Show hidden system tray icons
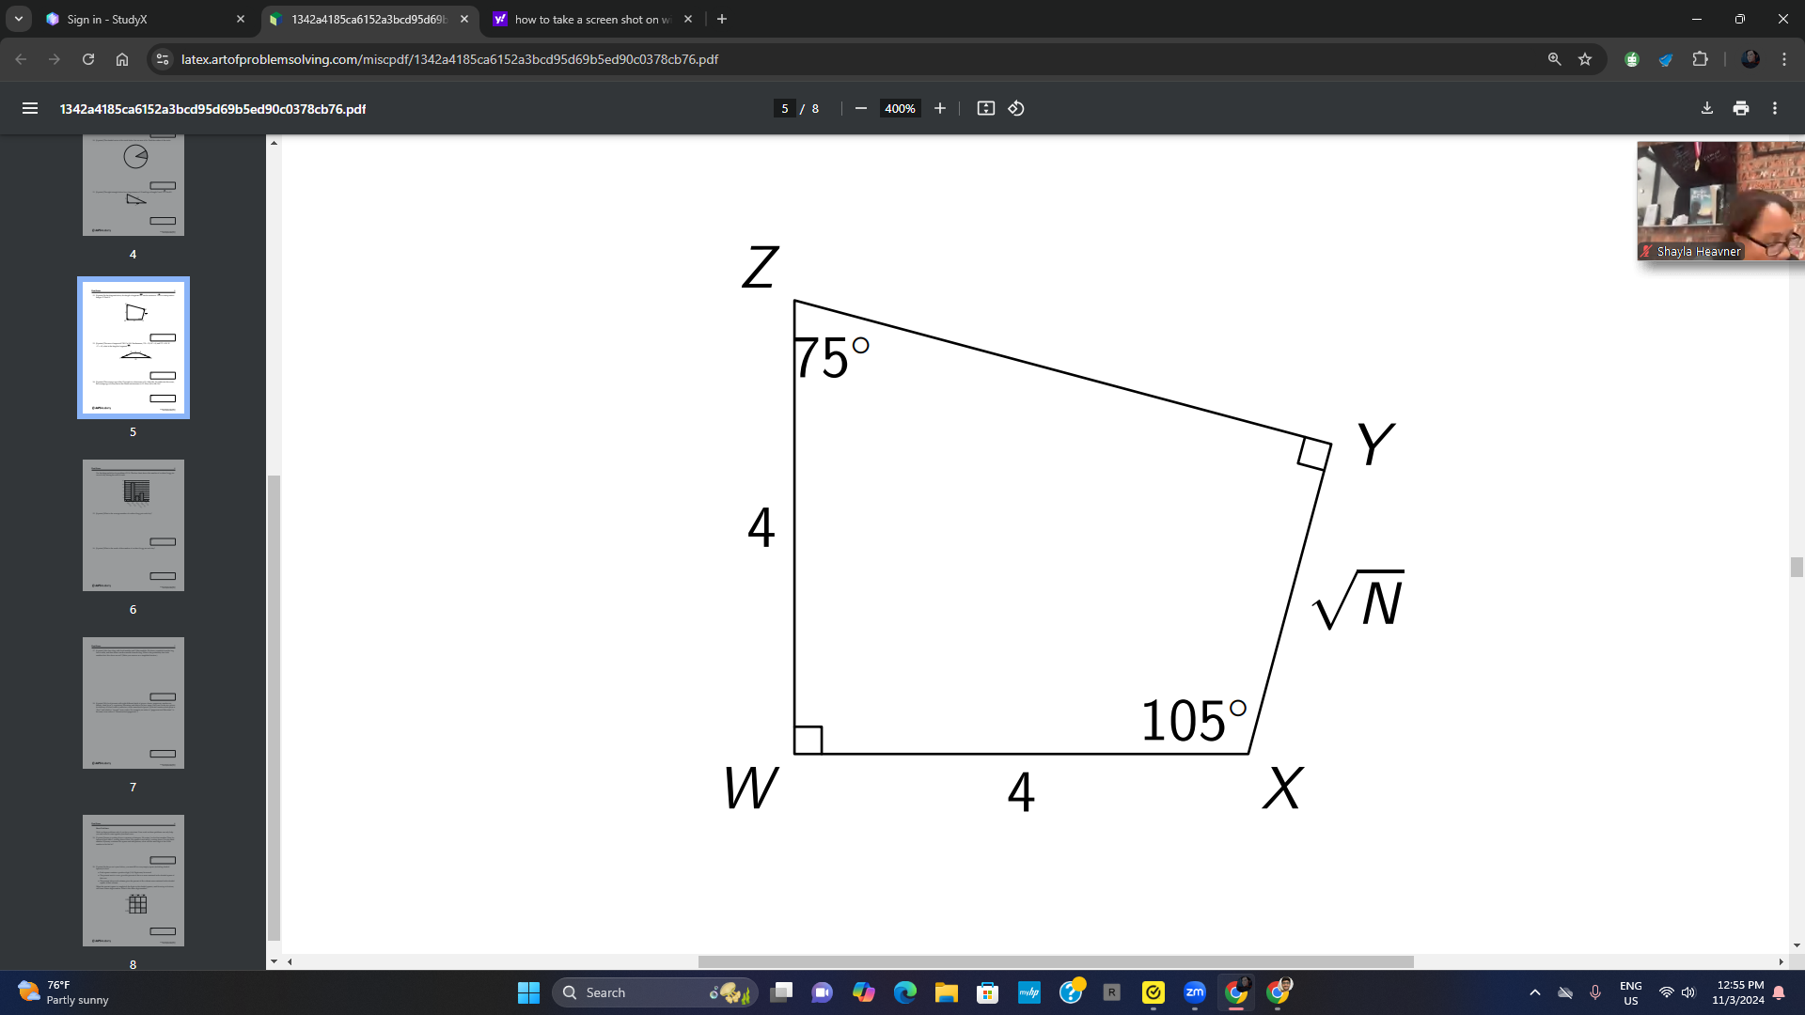 click(1535, 992)
